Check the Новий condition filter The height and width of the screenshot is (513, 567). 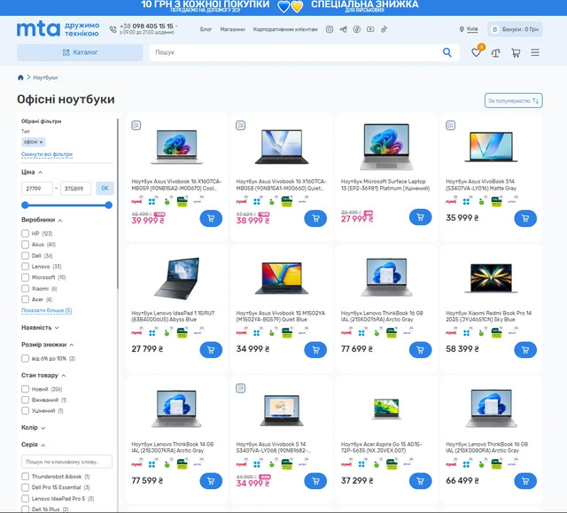pyautogui.click(x=25, y=389)
